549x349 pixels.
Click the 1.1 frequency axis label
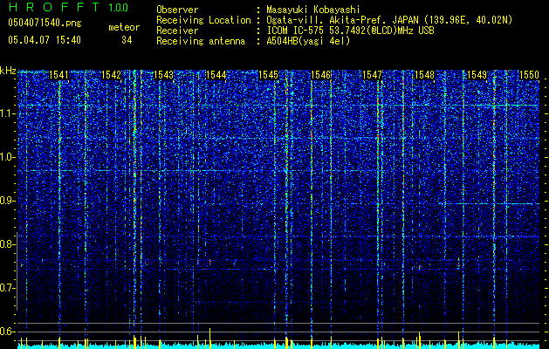[7, 114]
